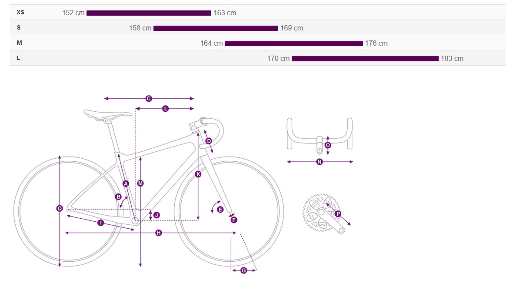Select the G trail marker
Image resolution: width=513 pixels, height=300 pixels.
point(244,270)
